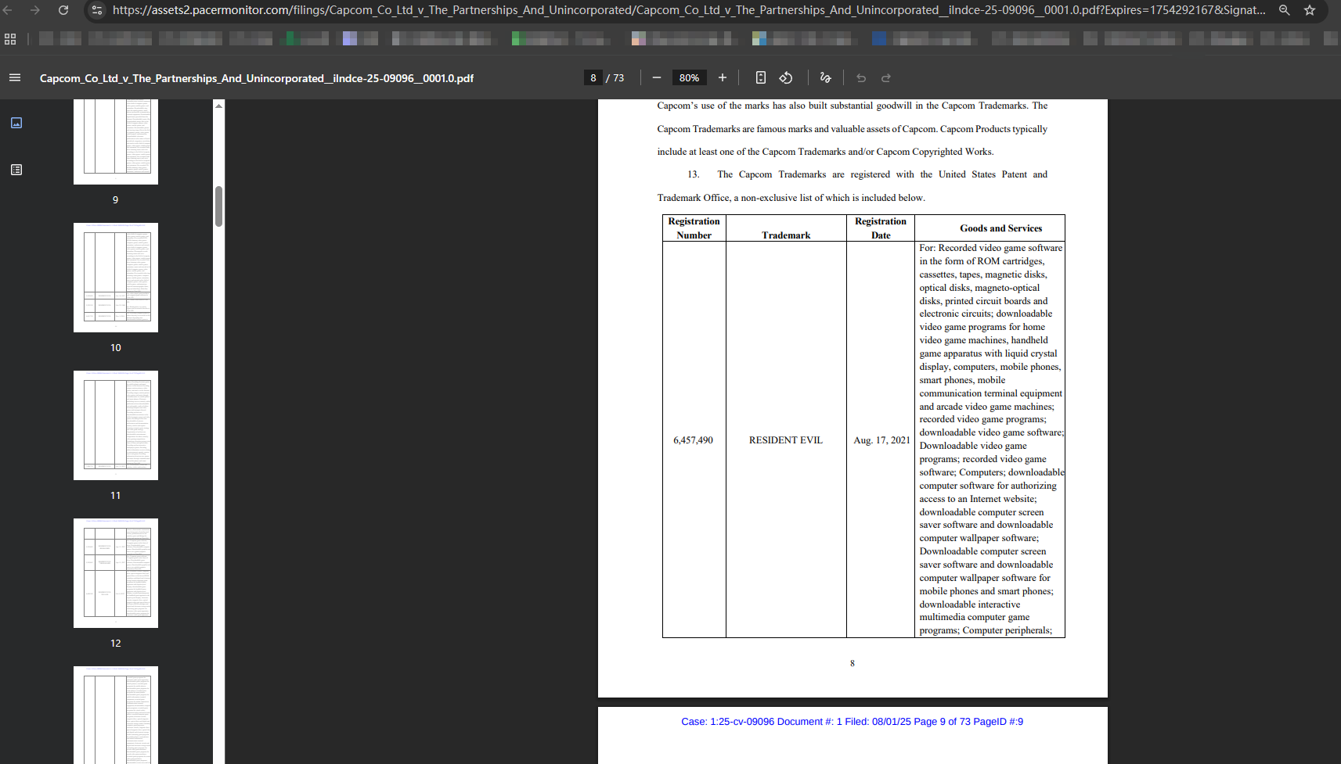Open the browser zoom magnifier icon
This screenshot has height=764, width=1341.
point(1285,10)
